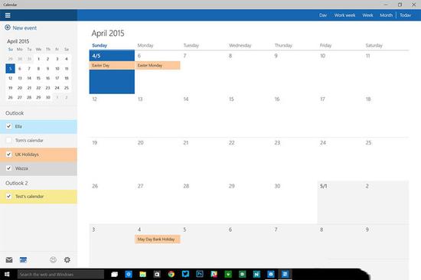The image size is (421, 280).
Task: Switch to Work week view
Action: (344, 15)
